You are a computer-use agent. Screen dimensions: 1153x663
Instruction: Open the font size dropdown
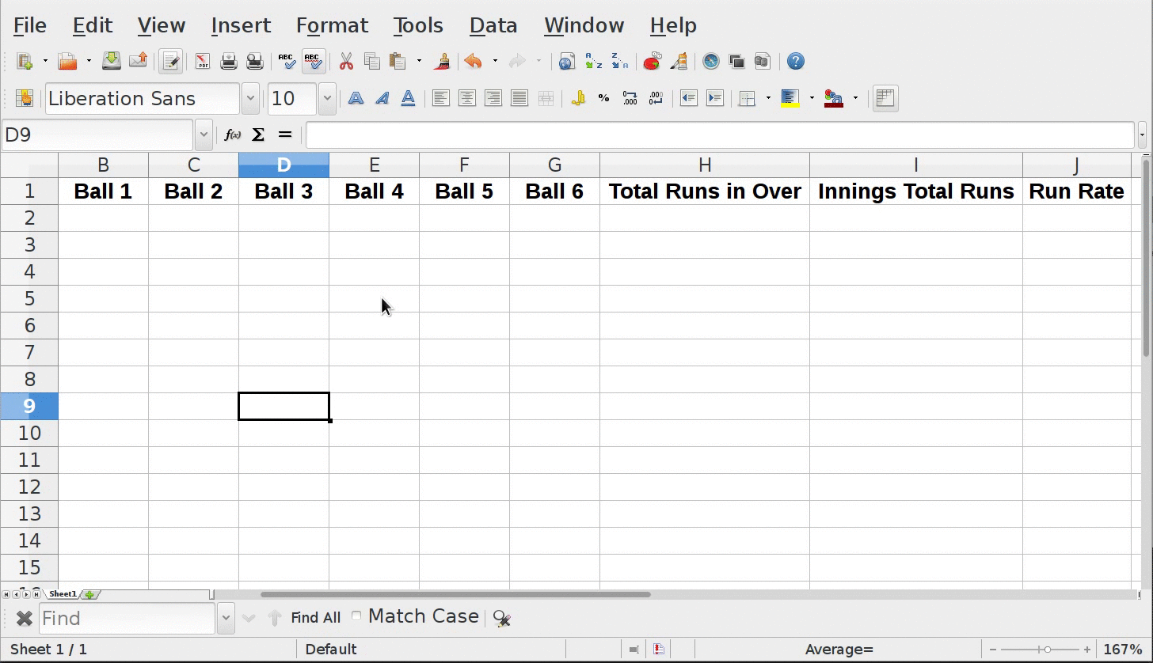click(326, 99)
